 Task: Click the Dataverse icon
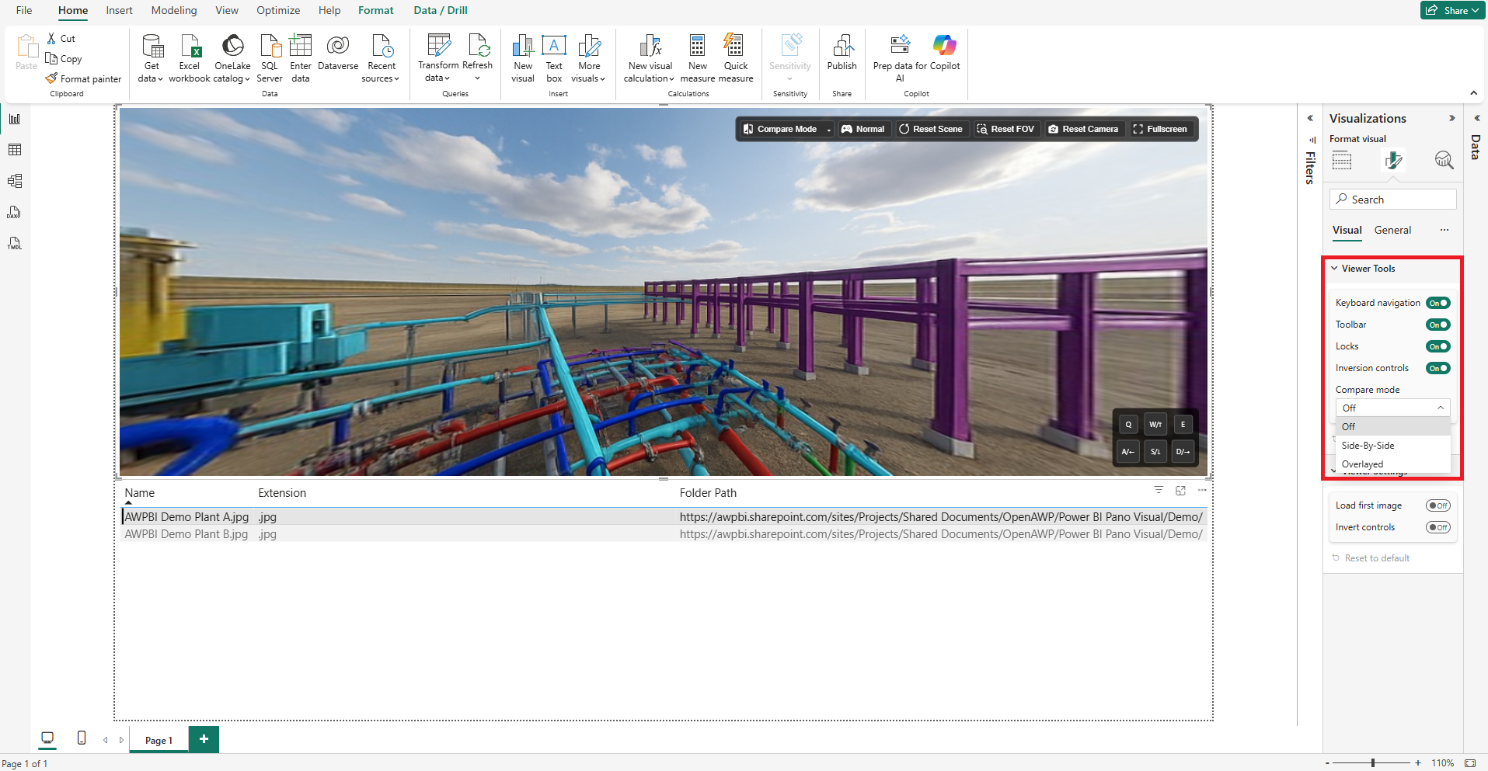pyautogui.click(x=338, y=47)
